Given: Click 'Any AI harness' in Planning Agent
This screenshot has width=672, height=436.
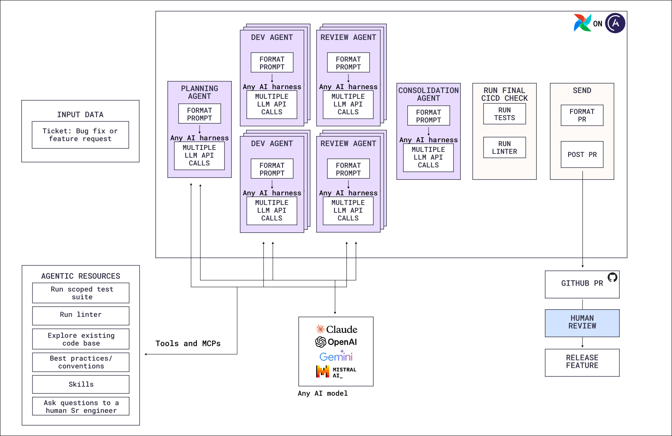Looking at the screenshot, I should (200, 138).
